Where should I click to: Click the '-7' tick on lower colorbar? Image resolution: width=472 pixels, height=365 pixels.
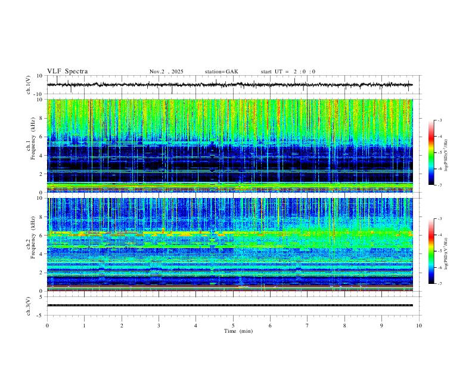[439, 284]
